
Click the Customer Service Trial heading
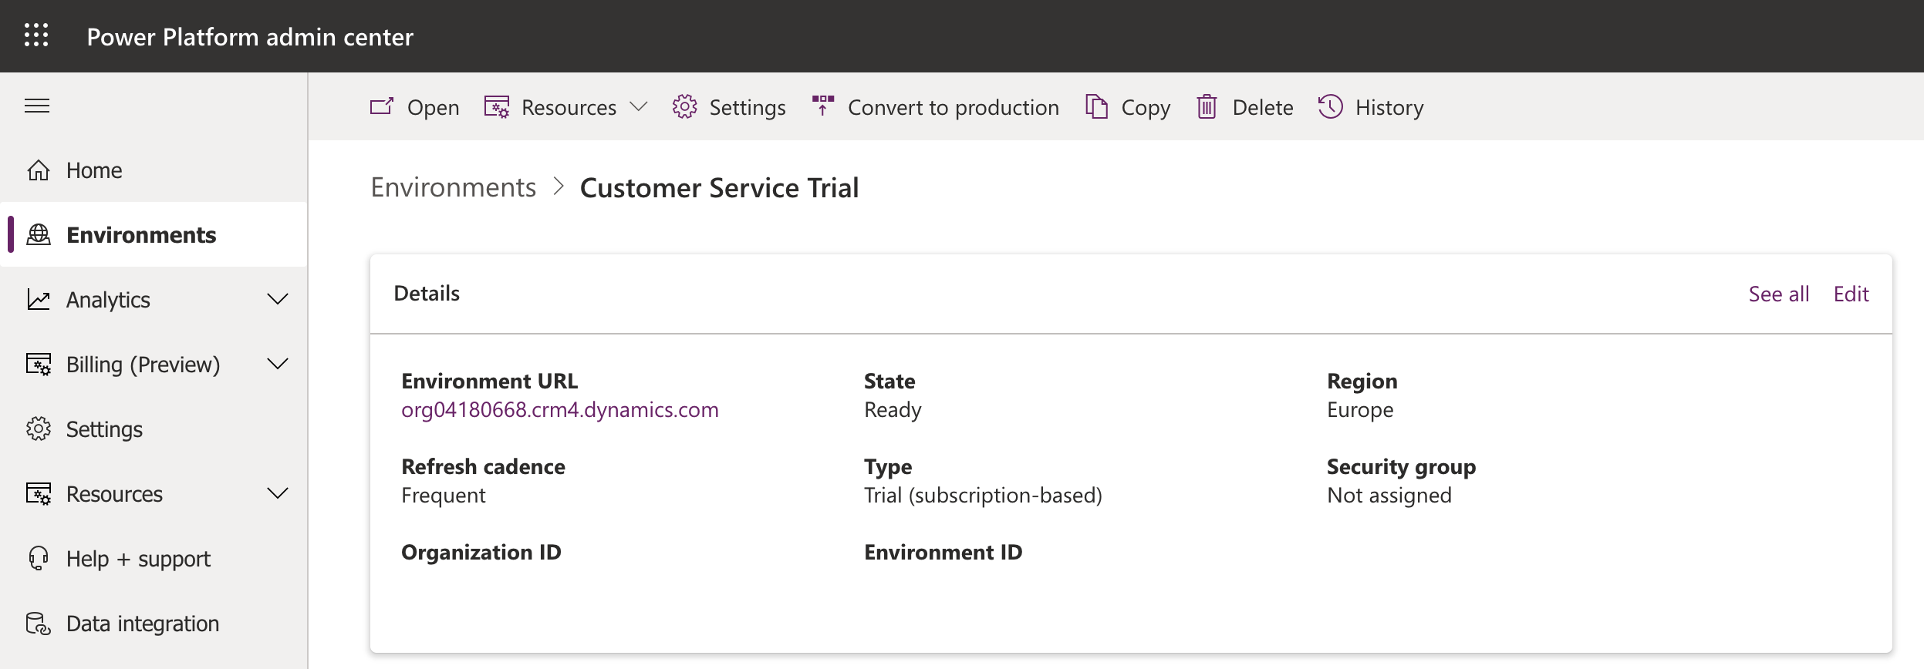[719, 187]
